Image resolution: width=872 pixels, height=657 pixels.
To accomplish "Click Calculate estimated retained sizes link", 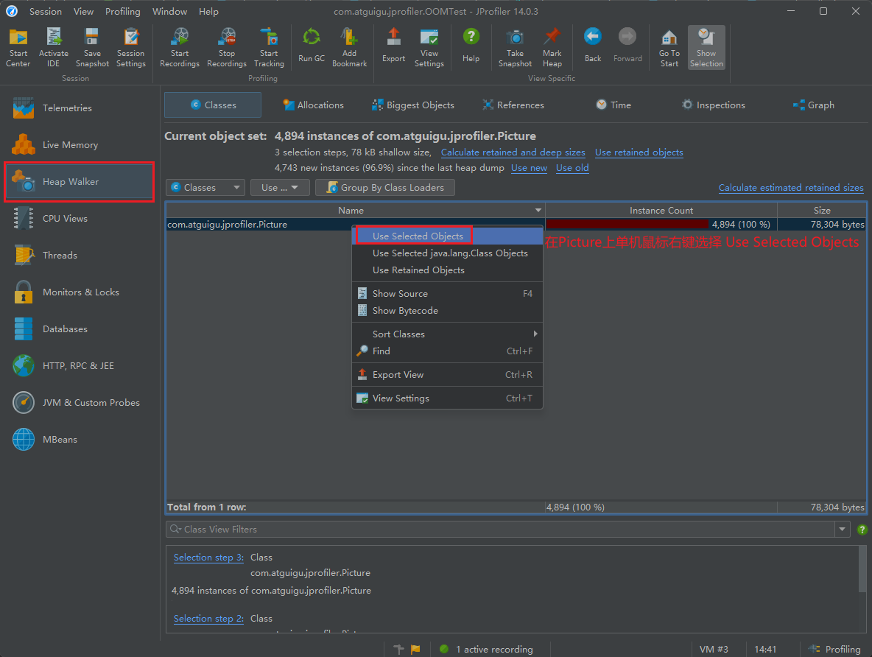I will pos(791,188).
